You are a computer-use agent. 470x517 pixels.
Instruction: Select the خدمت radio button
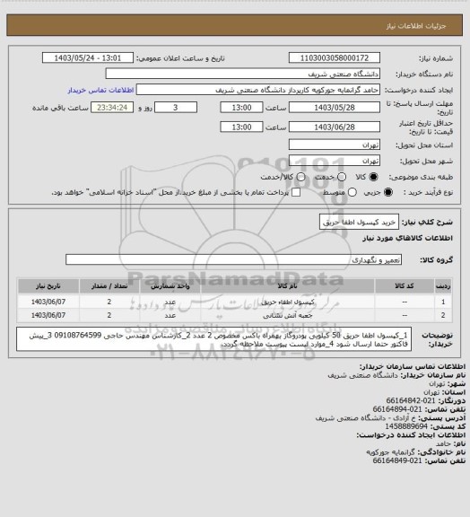click(342, 177)
